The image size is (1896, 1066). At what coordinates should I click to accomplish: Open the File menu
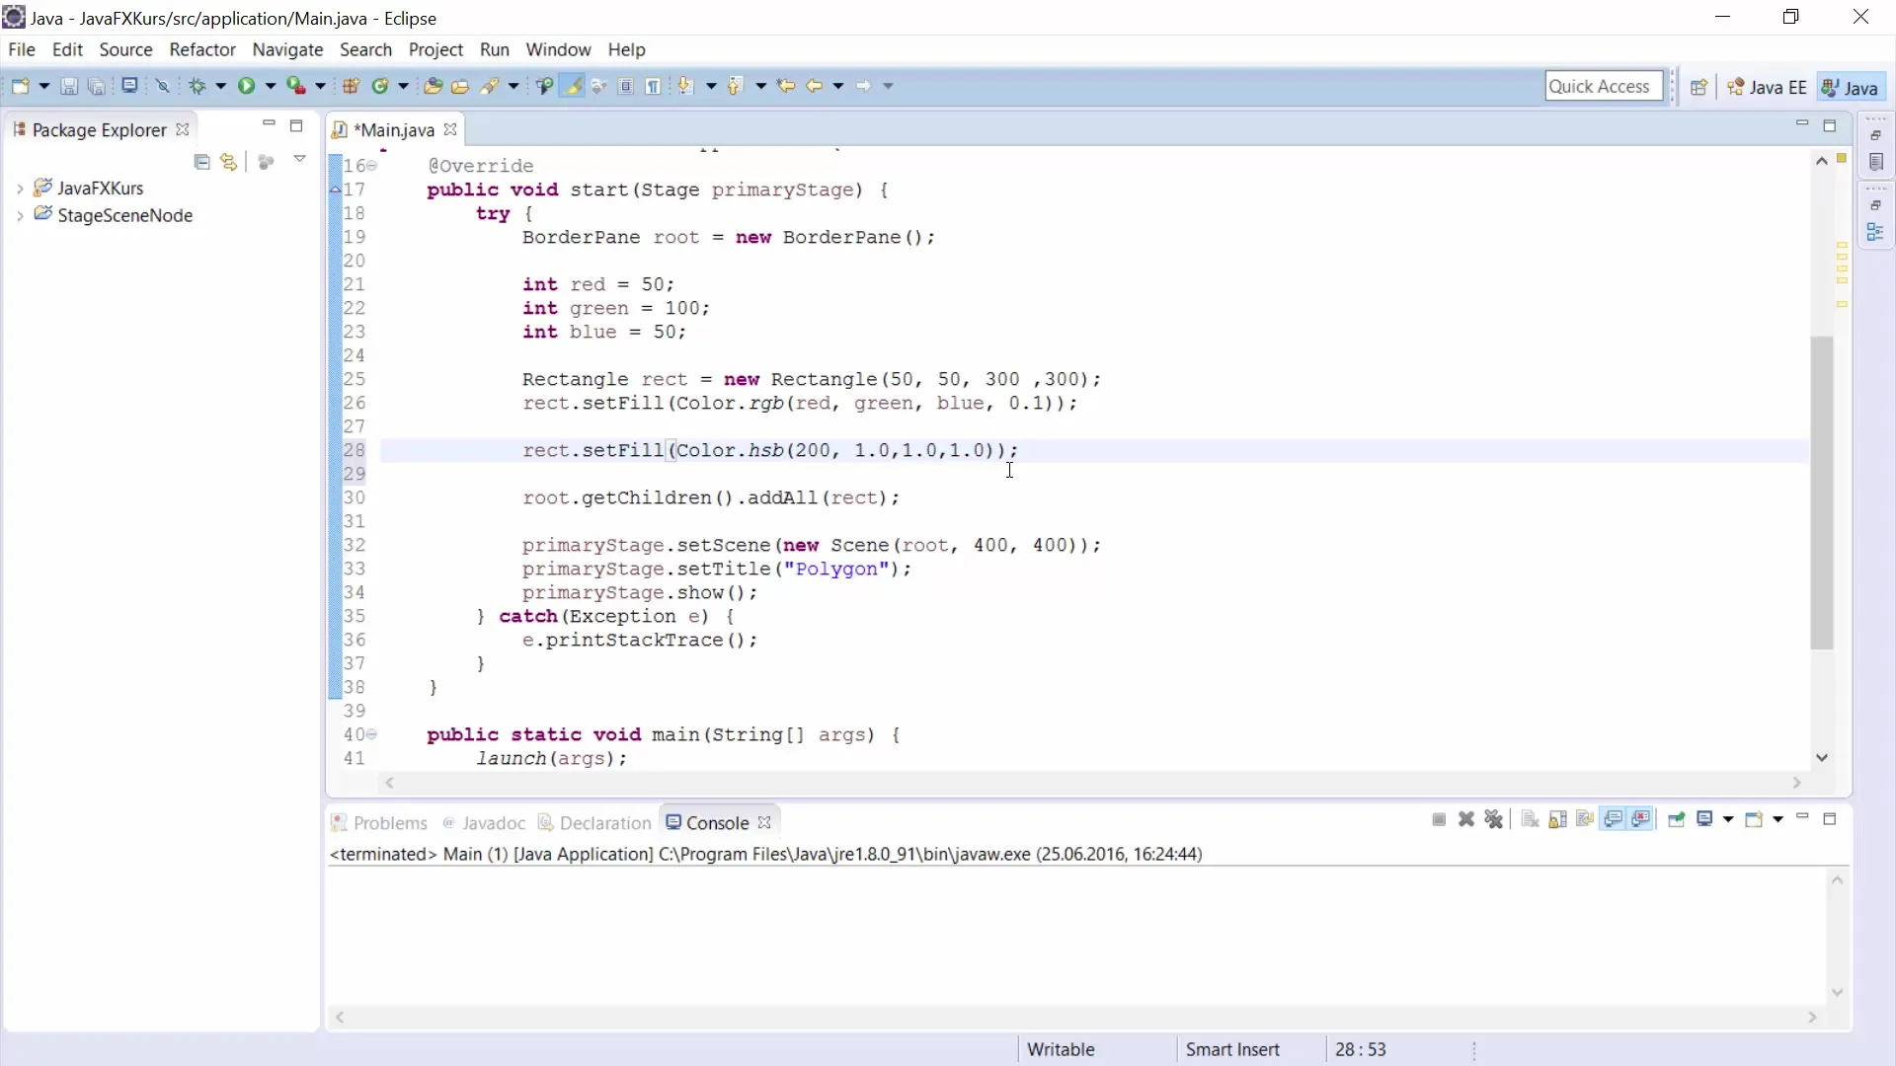pos(22,49)
